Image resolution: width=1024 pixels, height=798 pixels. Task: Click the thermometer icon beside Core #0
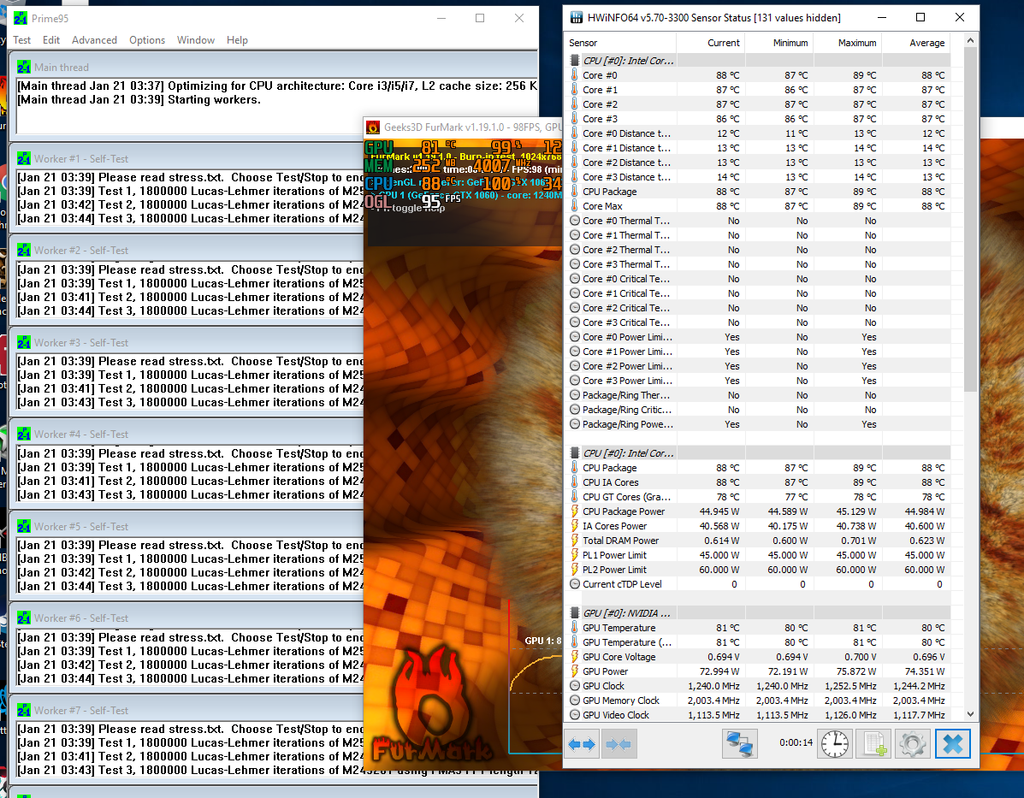pos(575,75)
